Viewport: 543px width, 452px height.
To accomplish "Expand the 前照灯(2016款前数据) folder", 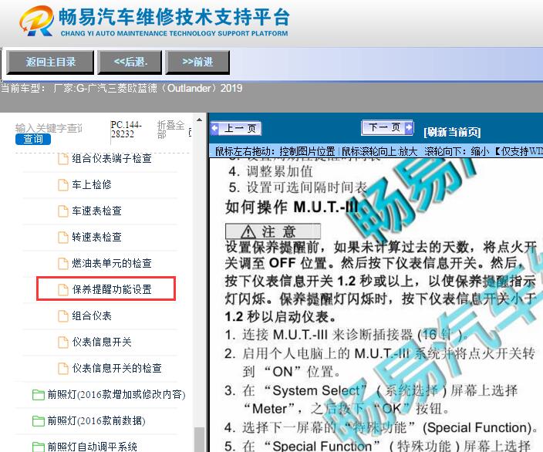I will coord(96,420).
